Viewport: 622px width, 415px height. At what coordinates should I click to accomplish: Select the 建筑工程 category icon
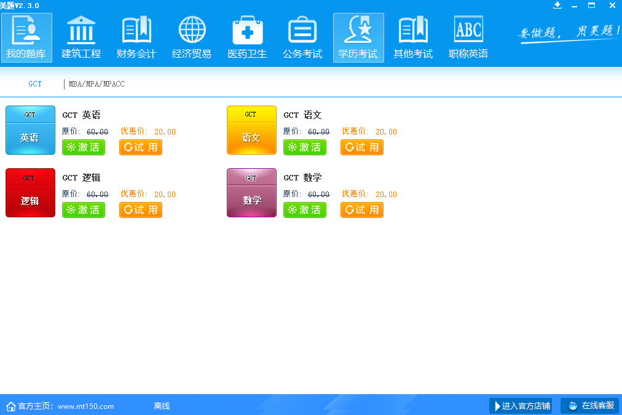81,37
